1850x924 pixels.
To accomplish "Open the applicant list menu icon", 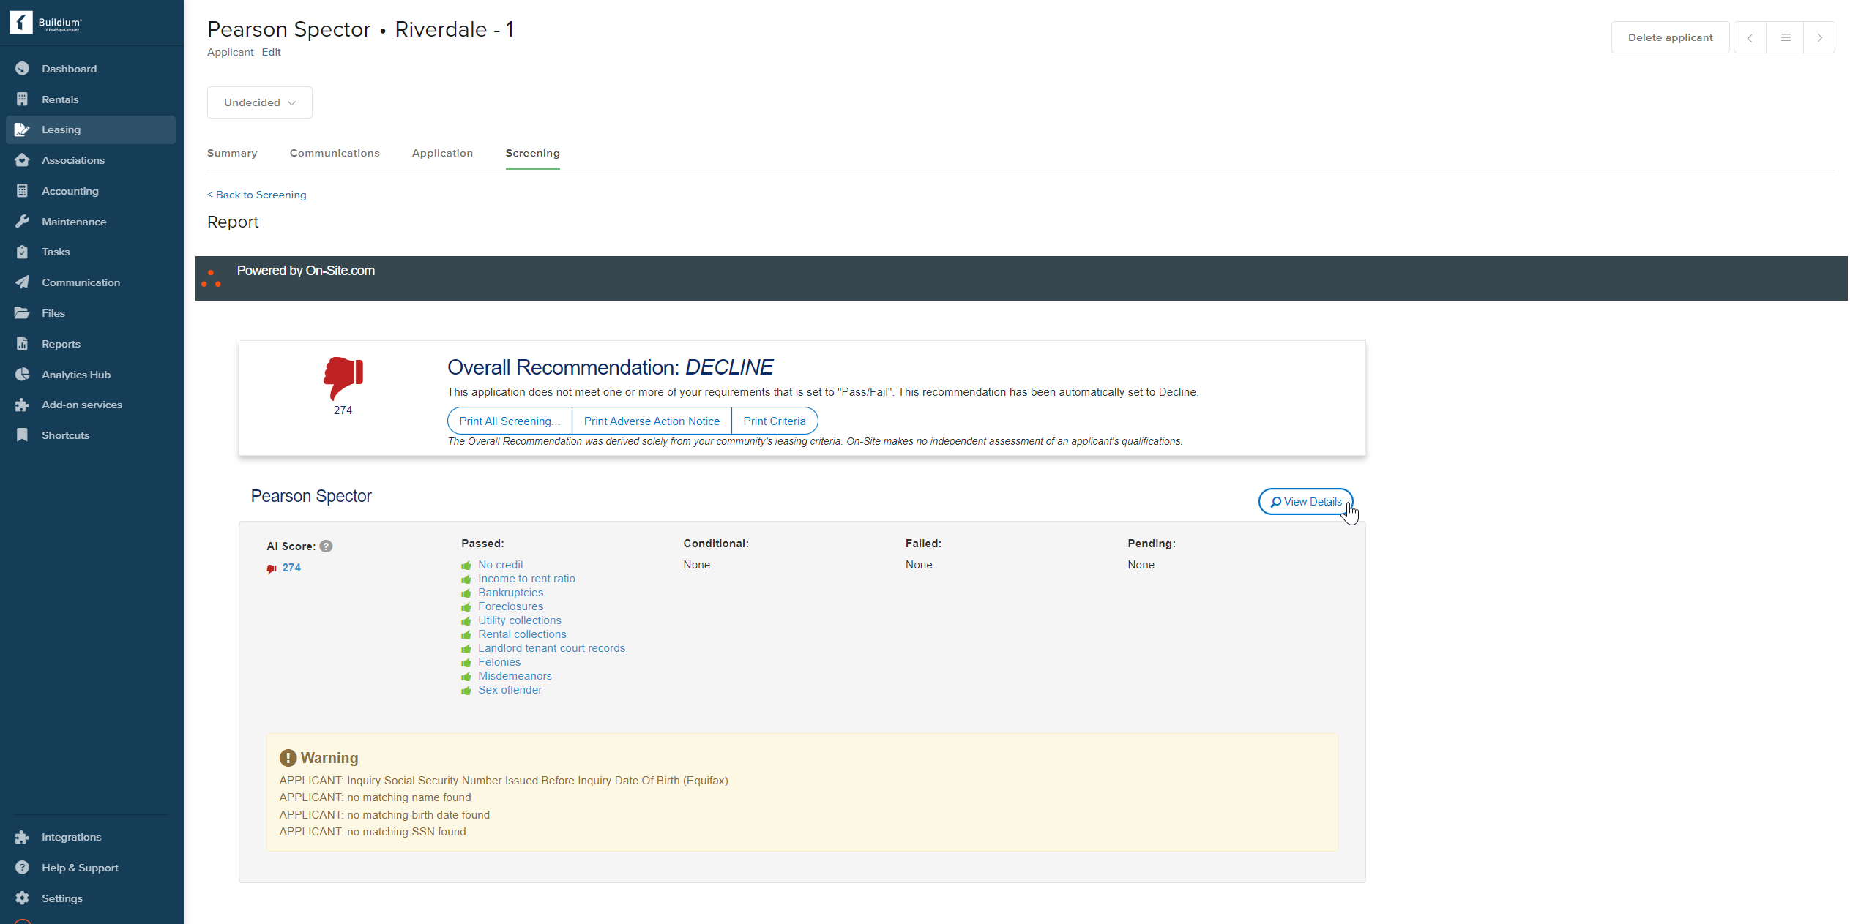I will 1785,37.
